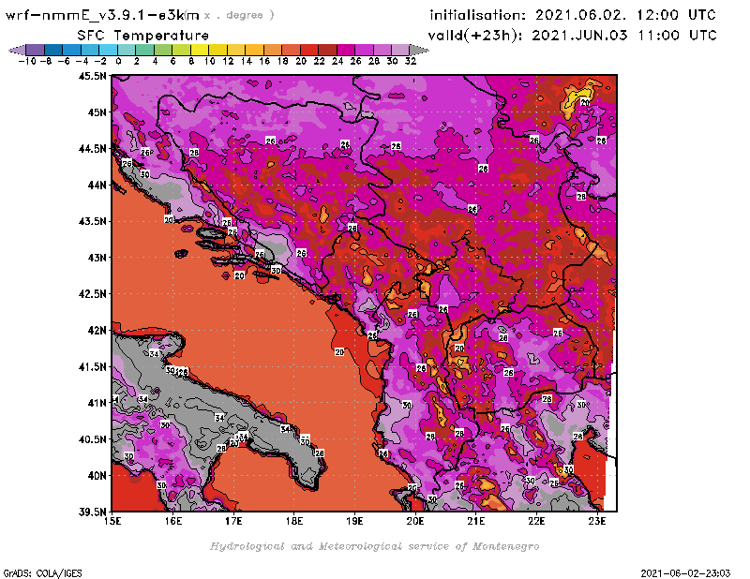Click the "16E" longitude label

pyautogui.click(x=173, y=522)
